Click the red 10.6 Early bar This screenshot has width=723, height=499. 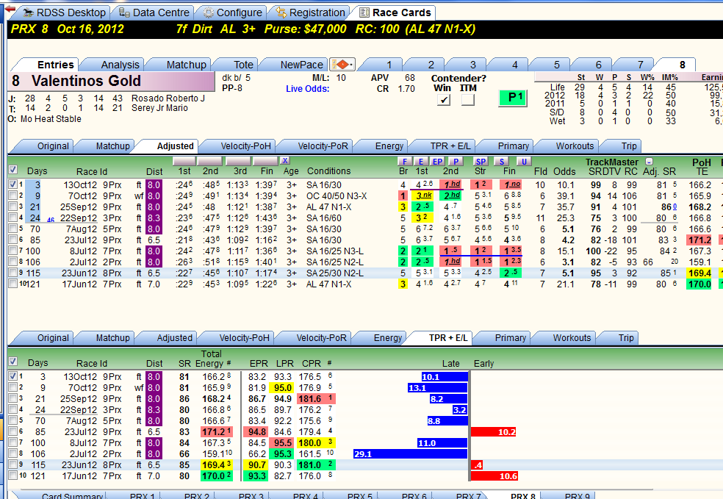tap(494, 476)
